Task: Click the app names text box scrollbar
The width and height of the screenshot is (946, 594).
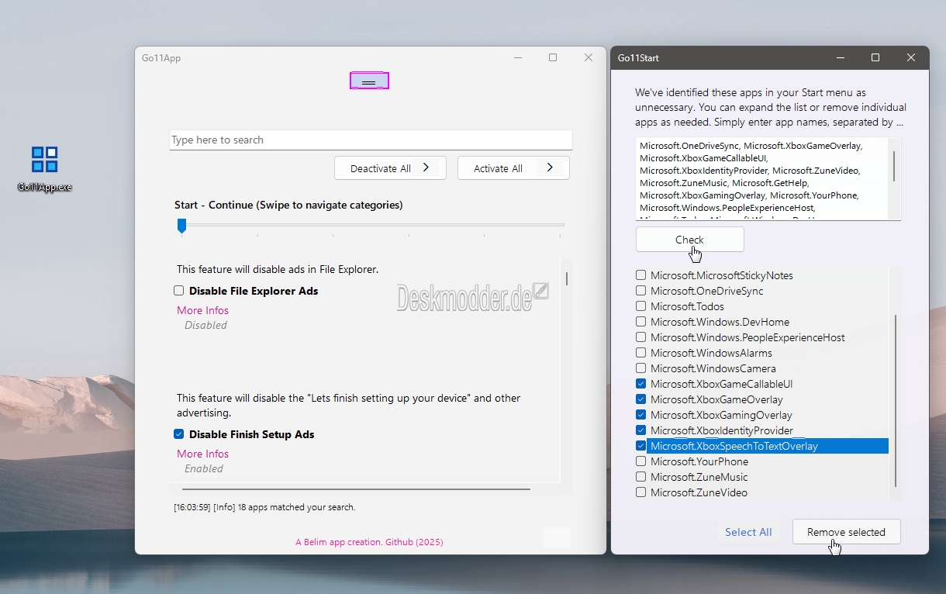Action: point(894,166)
